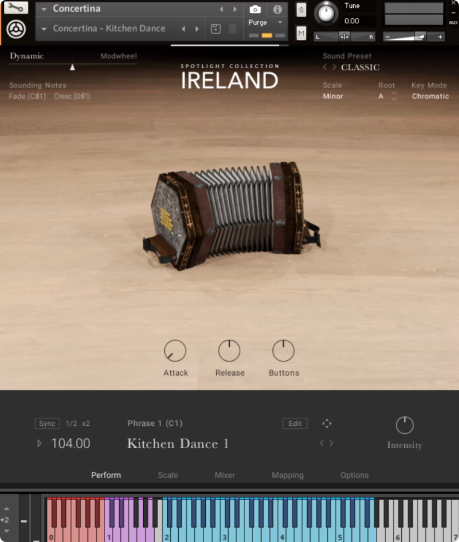Click the L/R pan slider
The width and height of the screenshot is (459, 542).
point(344,37)
